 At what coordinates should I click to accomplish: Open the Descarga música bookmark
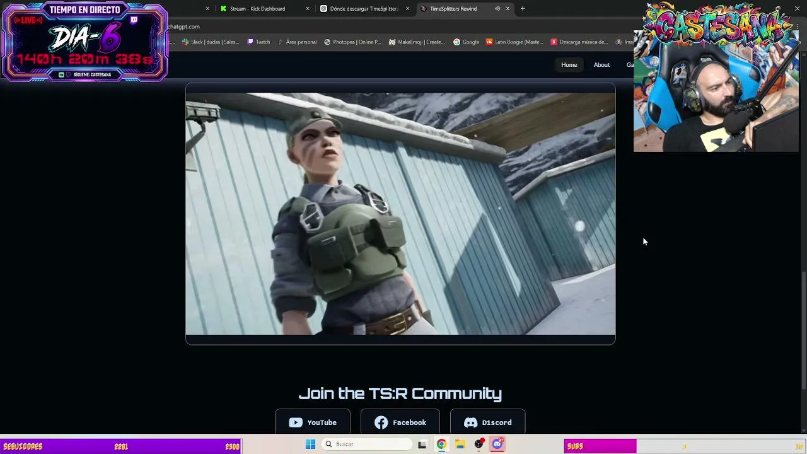click(x=579, y=42)
